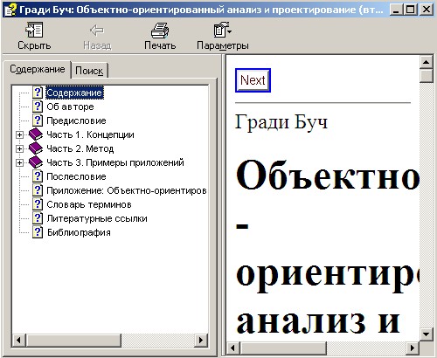
Task: Open the Предисловие topic
Action: pos(76,120)
